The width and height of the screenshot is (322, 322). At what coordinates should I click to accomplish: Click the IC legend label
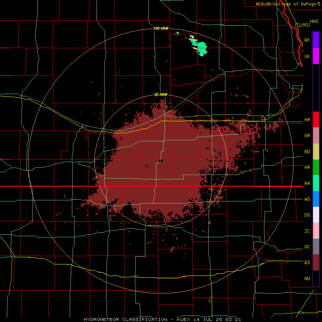307,231
